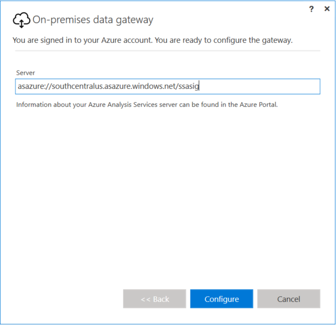Click the signed-in status message text
Screen dimensions: 336x325
click(x=153, y=40)
